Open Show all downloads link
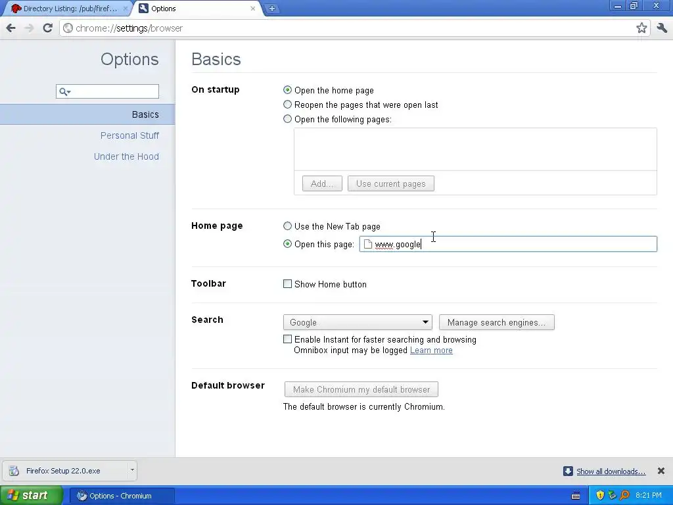This screenshot has height=505, width=673. [611, 471]
